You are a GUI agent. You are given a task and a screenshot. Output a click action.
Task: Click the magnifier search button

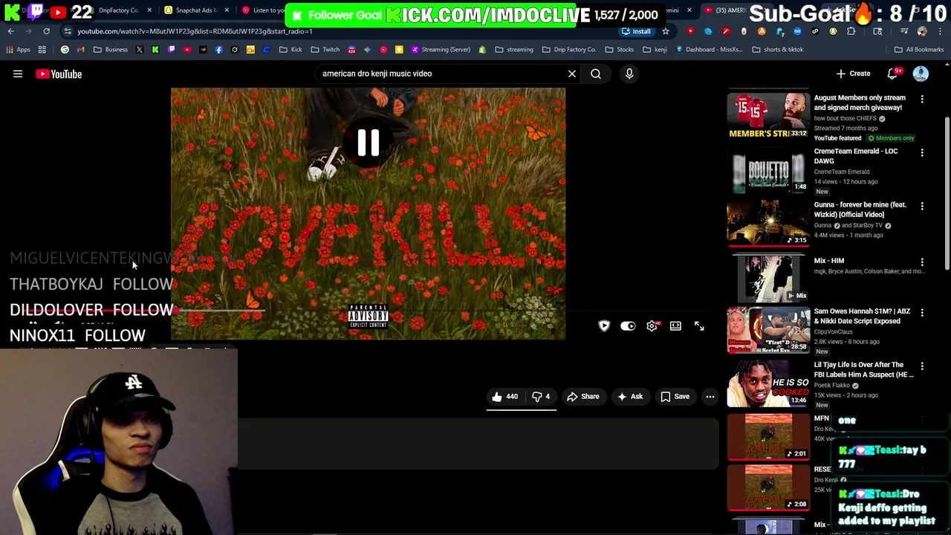596,74
